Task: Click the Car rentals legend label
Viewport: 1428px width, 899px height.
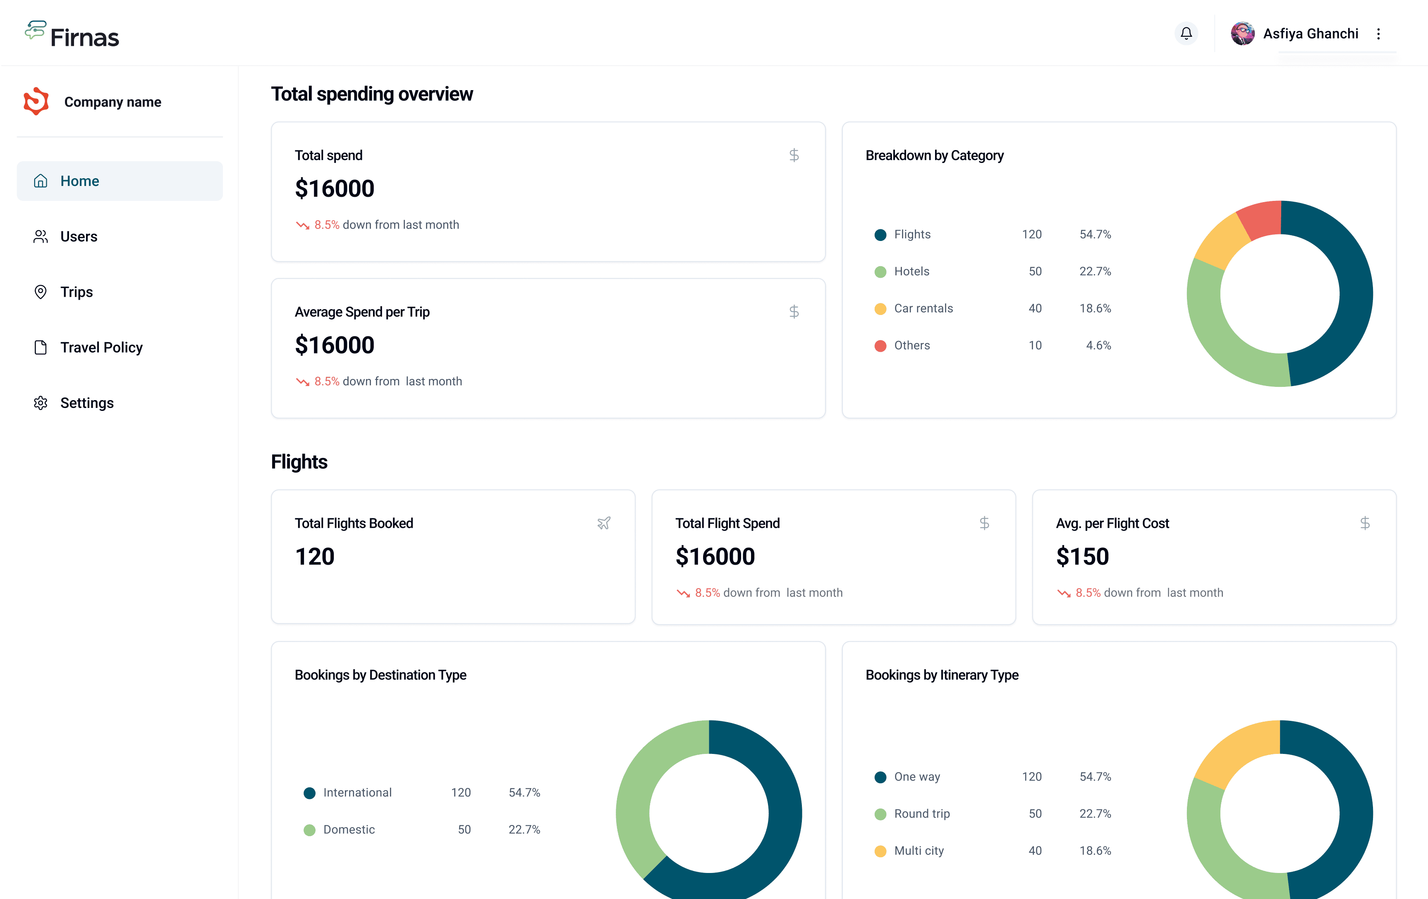Action: coord(923,308)
